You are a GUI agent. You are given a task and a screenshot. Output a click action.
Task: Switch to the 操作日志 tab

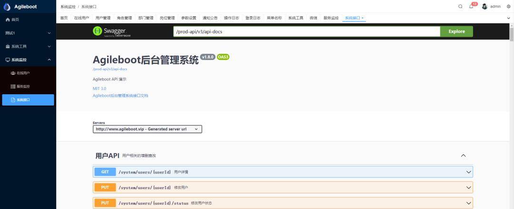231,18
